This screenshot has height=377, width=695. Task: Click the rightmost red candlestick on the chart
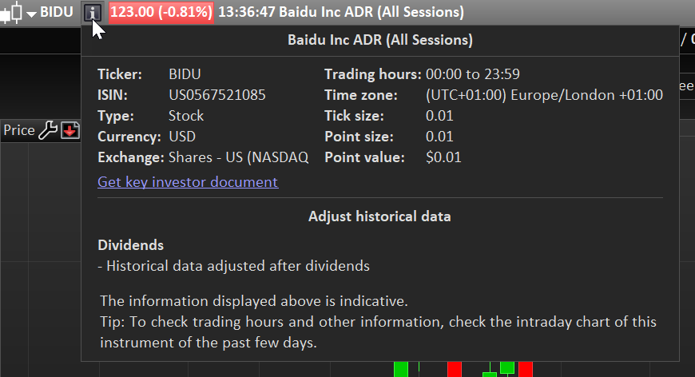pos(525,369)
